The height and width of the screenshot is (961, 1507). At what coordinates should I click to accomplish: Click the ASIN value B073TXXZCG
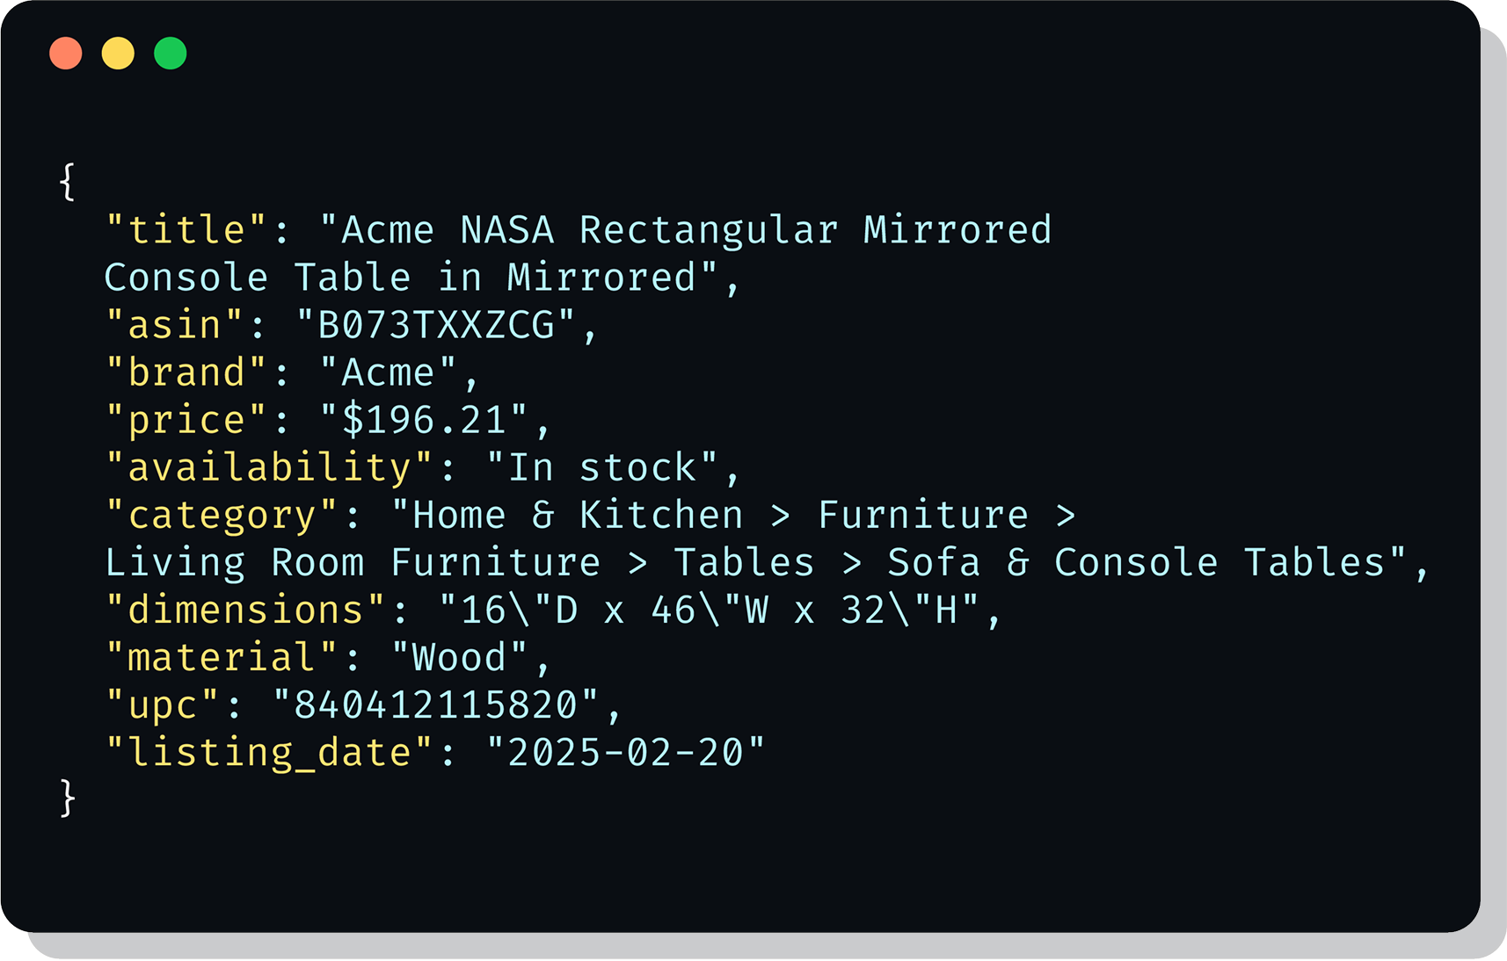[436, 325]
